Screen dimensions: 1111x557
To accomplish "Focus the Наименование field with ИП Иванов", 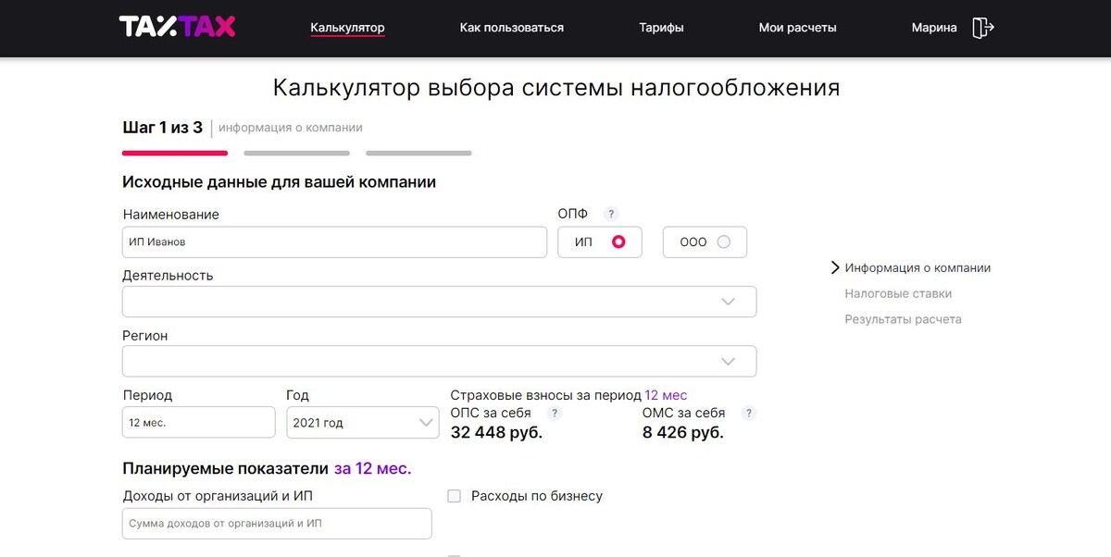I will [334, 242].
